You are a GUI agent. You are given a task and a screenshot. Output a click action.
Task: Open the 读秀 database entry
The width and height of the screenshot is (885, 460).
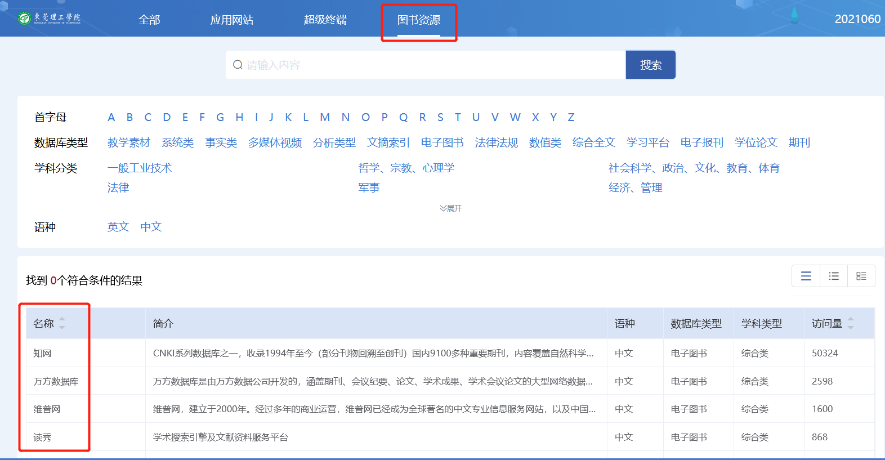(42, 437)
